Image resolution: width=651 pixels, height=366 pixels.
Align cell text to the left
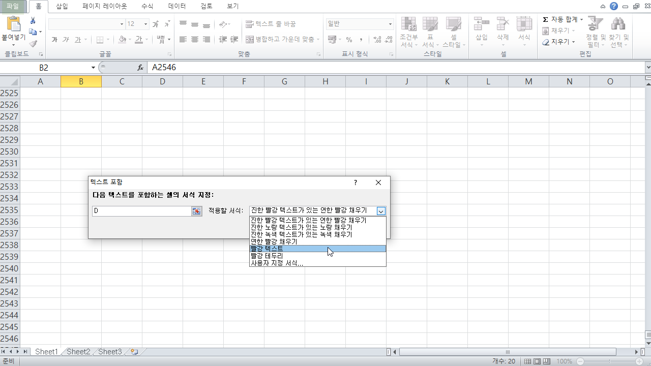[x=183, y=40]
